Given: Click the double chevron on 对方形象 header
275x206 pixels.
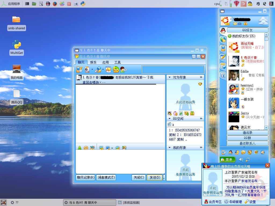Looking at the screenshot, I should click(201, 77).
